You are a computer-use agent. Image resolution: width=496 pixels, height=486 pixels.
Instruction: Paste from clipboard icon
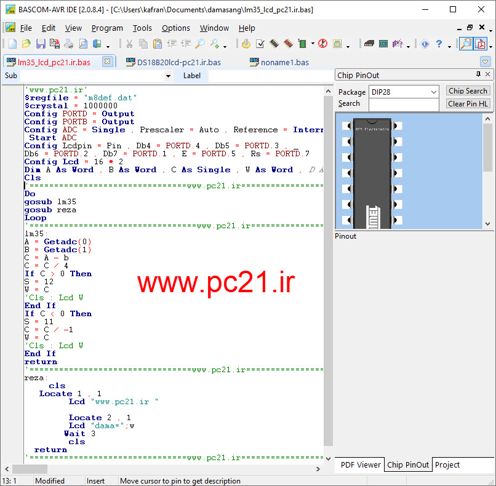157,44
